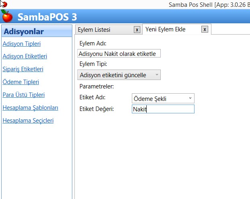
Task: Close the Eylem Listesi tab
Action: 137,30
